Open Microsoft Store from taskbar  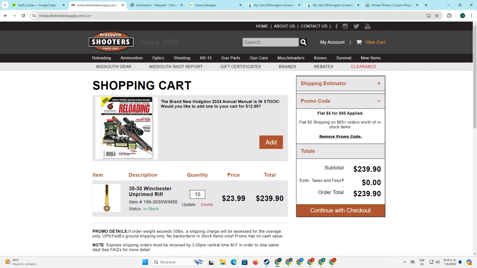pyautogui.click(x=245, y=262)
